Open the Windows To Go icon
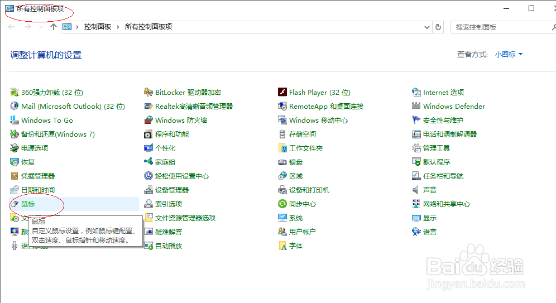 [x=14, y=120]
